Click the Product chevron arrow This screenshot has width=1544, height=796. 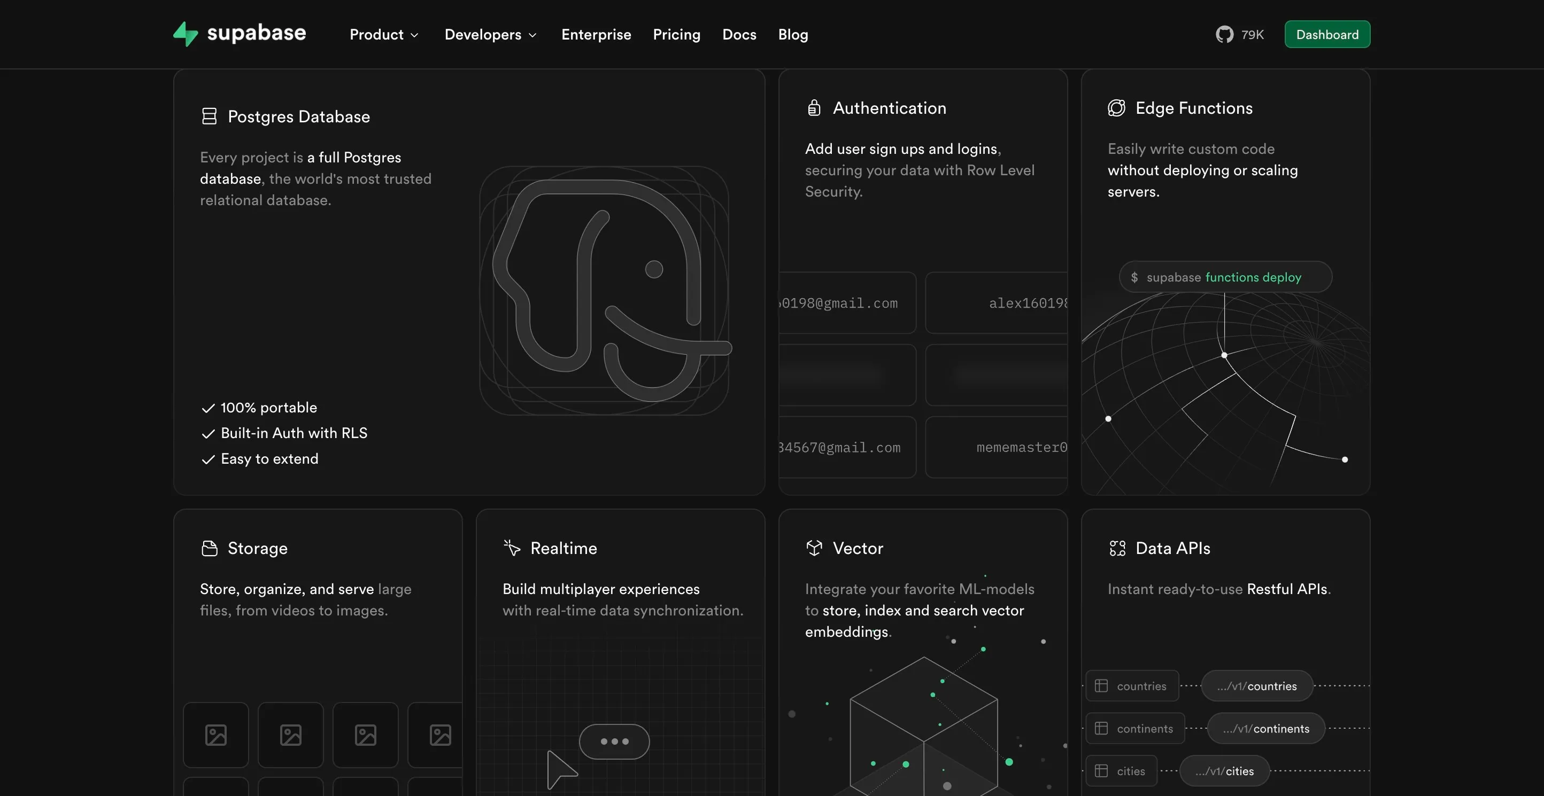tap(414, 35)
